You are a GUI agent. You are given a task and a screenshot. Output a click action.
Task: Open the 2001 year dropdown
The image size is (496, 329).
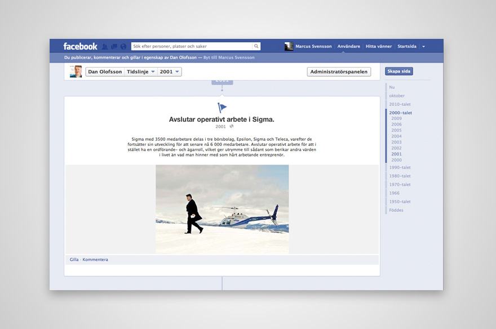coord(170,72)
